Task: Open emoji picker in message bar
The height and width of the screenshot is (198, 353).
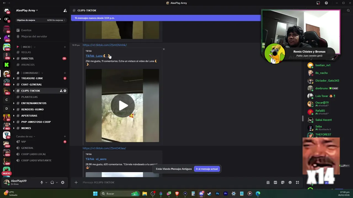Action: pyautogui.click(x=290, y=182)
